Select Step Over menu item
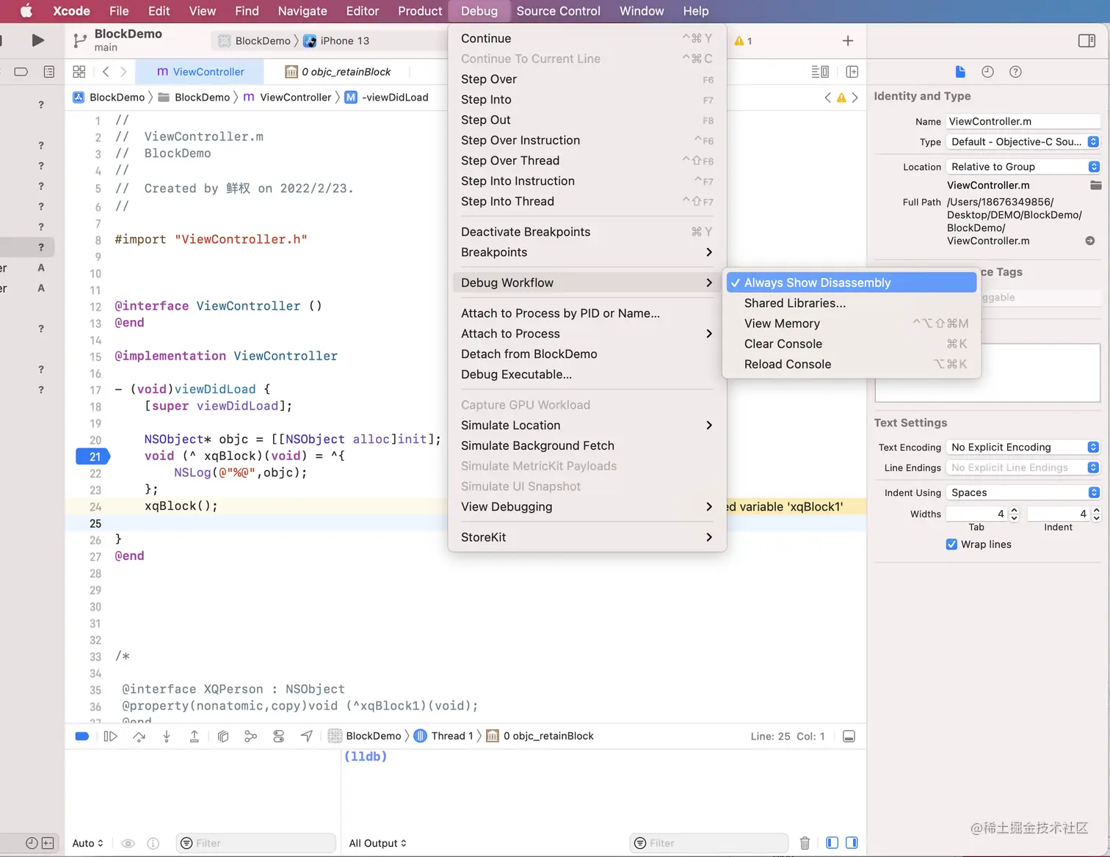 587,79
